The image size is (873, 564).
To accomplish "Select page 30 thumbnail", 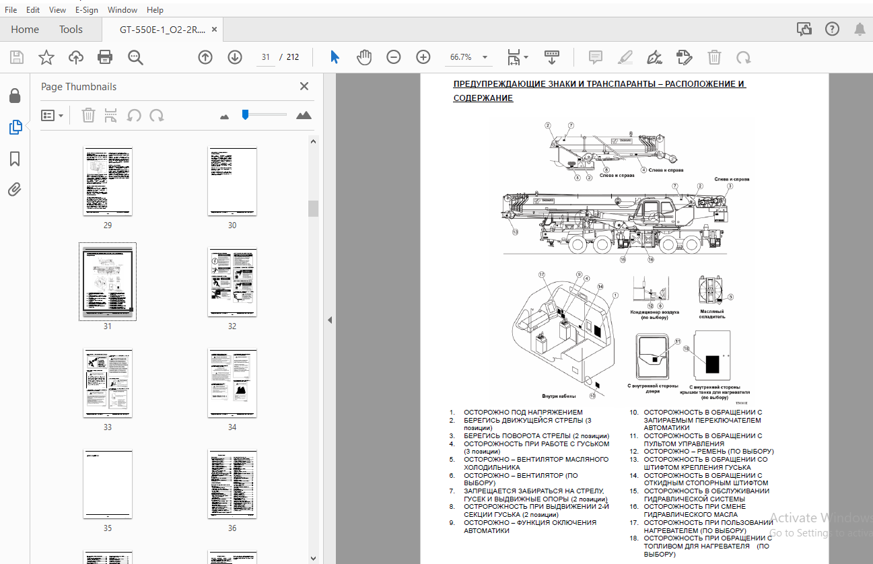I will coord(232,181).
